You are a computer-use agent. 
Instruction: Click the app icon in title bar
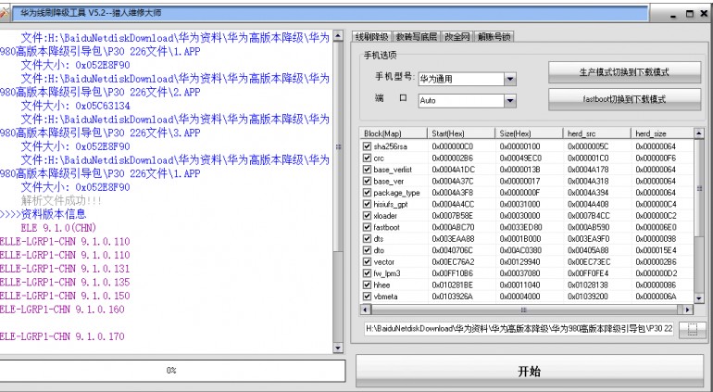coord(4,13)
